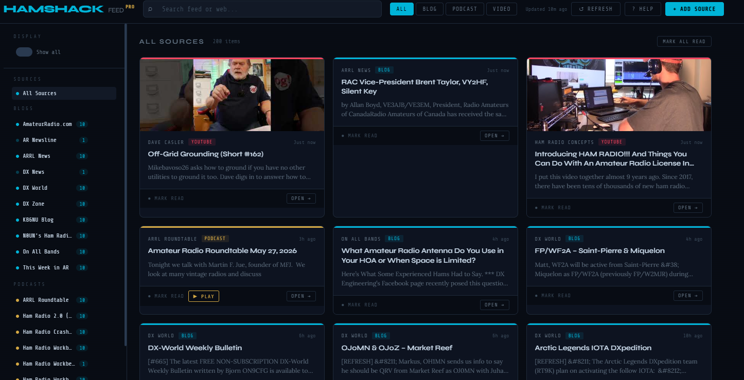
Task: Mark HOA antenna article as read
Action: (x=360, y=305)
